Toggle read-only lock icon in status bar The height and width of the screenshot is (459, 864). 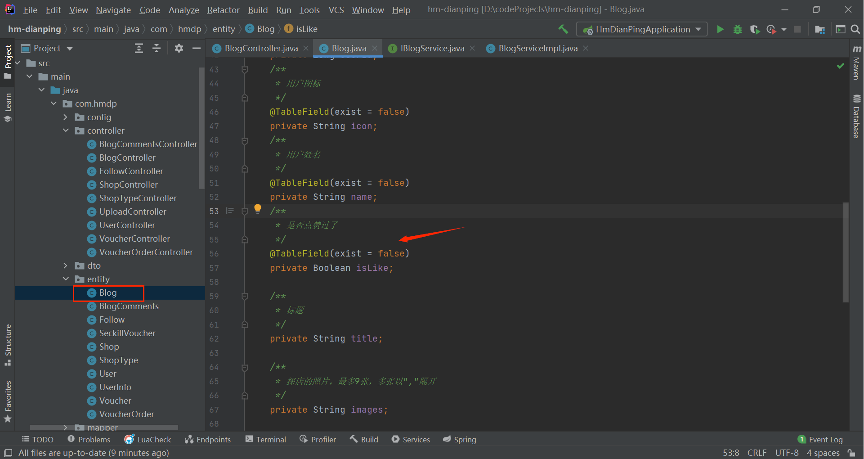click(x=851, y=453)
